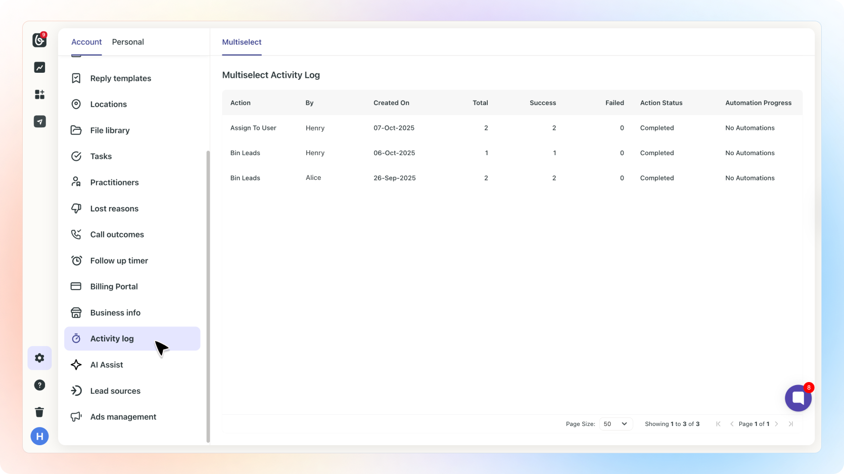Open Follow up timer label
Screen dimensions: 844x474
(x=119, y=261)
